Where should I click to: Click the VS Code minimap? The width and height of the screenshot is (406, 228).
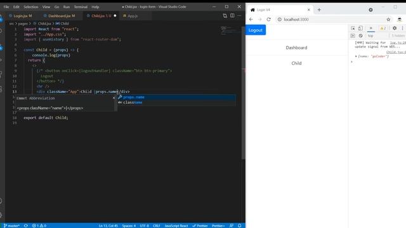[x=231, y=30]
